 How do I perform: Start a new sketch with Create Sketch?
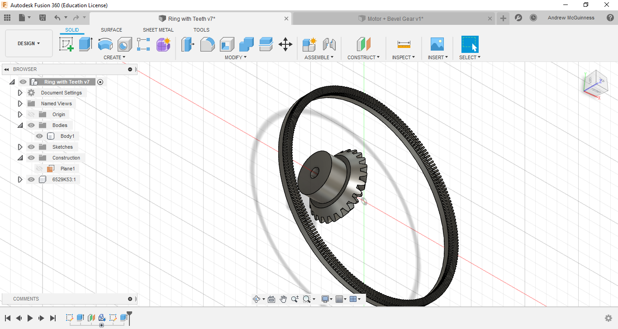pos(67,44)
